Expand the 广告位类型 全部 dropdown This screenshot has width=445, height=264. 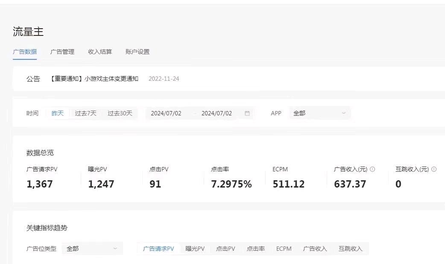[x=92, y=248]
